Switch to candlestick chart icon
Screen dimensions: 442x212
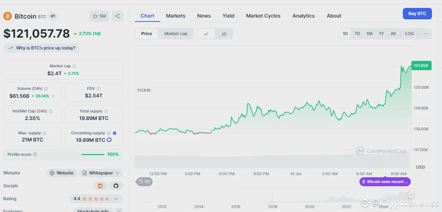pos(224,34)
